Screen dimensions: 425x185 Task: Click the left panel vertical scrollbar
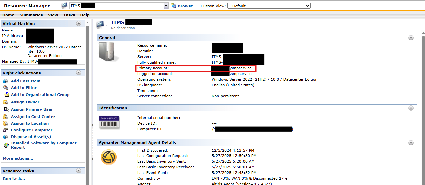click(88, 99)
